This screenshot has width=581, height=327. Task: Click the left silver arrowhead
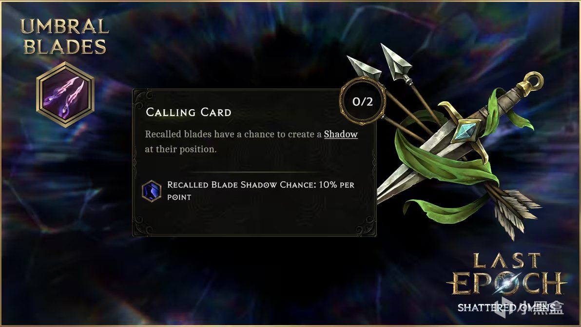pos(364,67)
